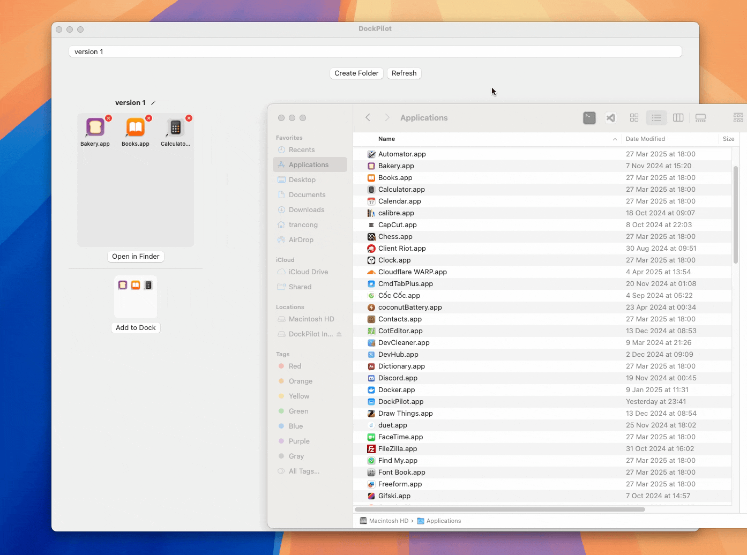Click the Refresh button in DockPilot

(x=404, y=73)
